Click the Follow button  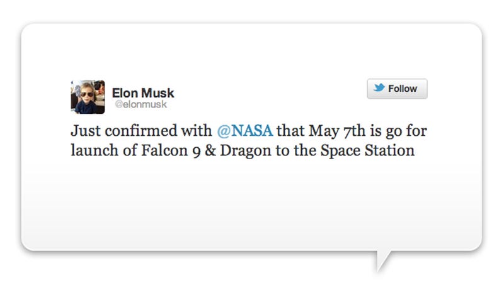(x=397, y=89)
